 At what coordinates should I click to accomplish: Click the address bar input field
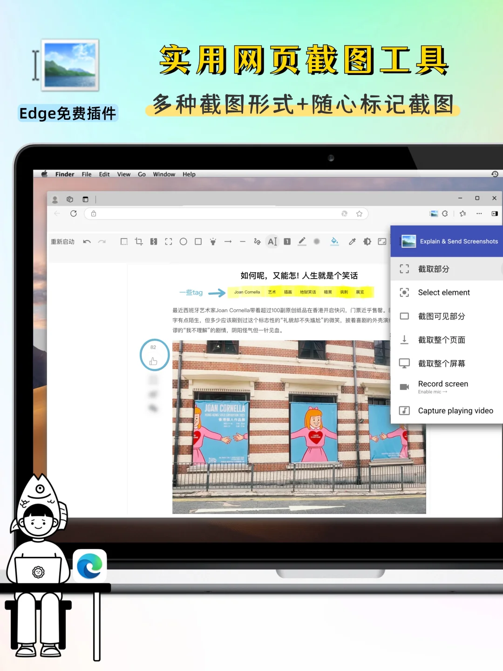click(x=210, y=213)
